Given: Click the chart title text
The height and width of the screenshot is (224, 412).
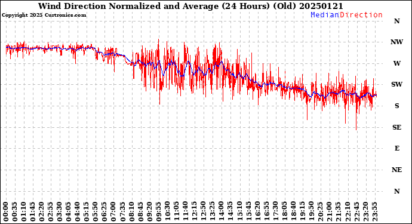Looking at the screenshot, I should [x=190, y=6].
